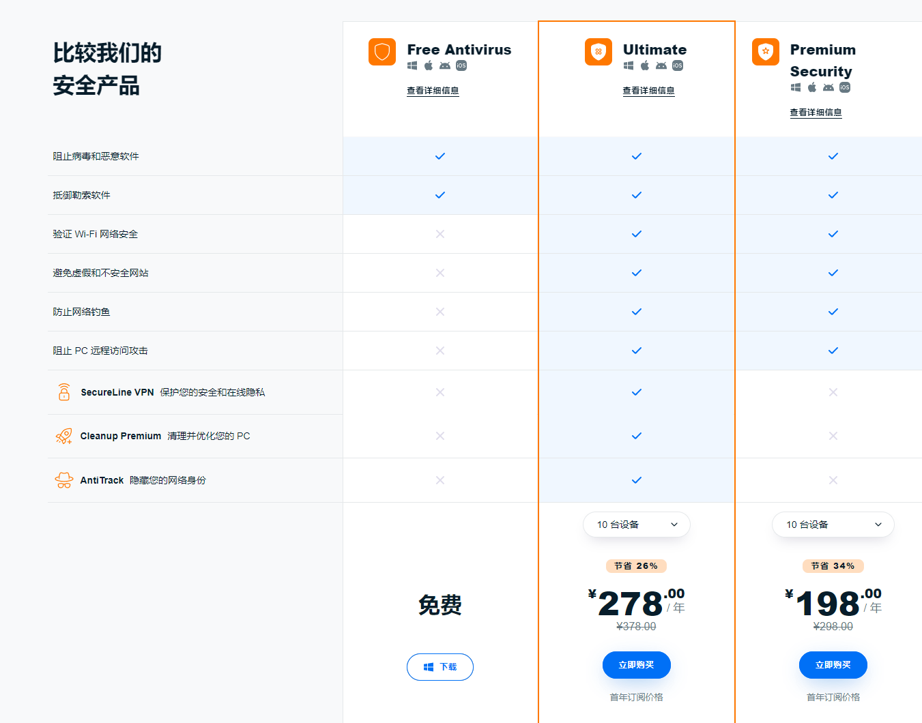Click the 验证 Wi-Fi 网络安全 row label
This screenshot has width=922, height=723.
coord(96,234)
